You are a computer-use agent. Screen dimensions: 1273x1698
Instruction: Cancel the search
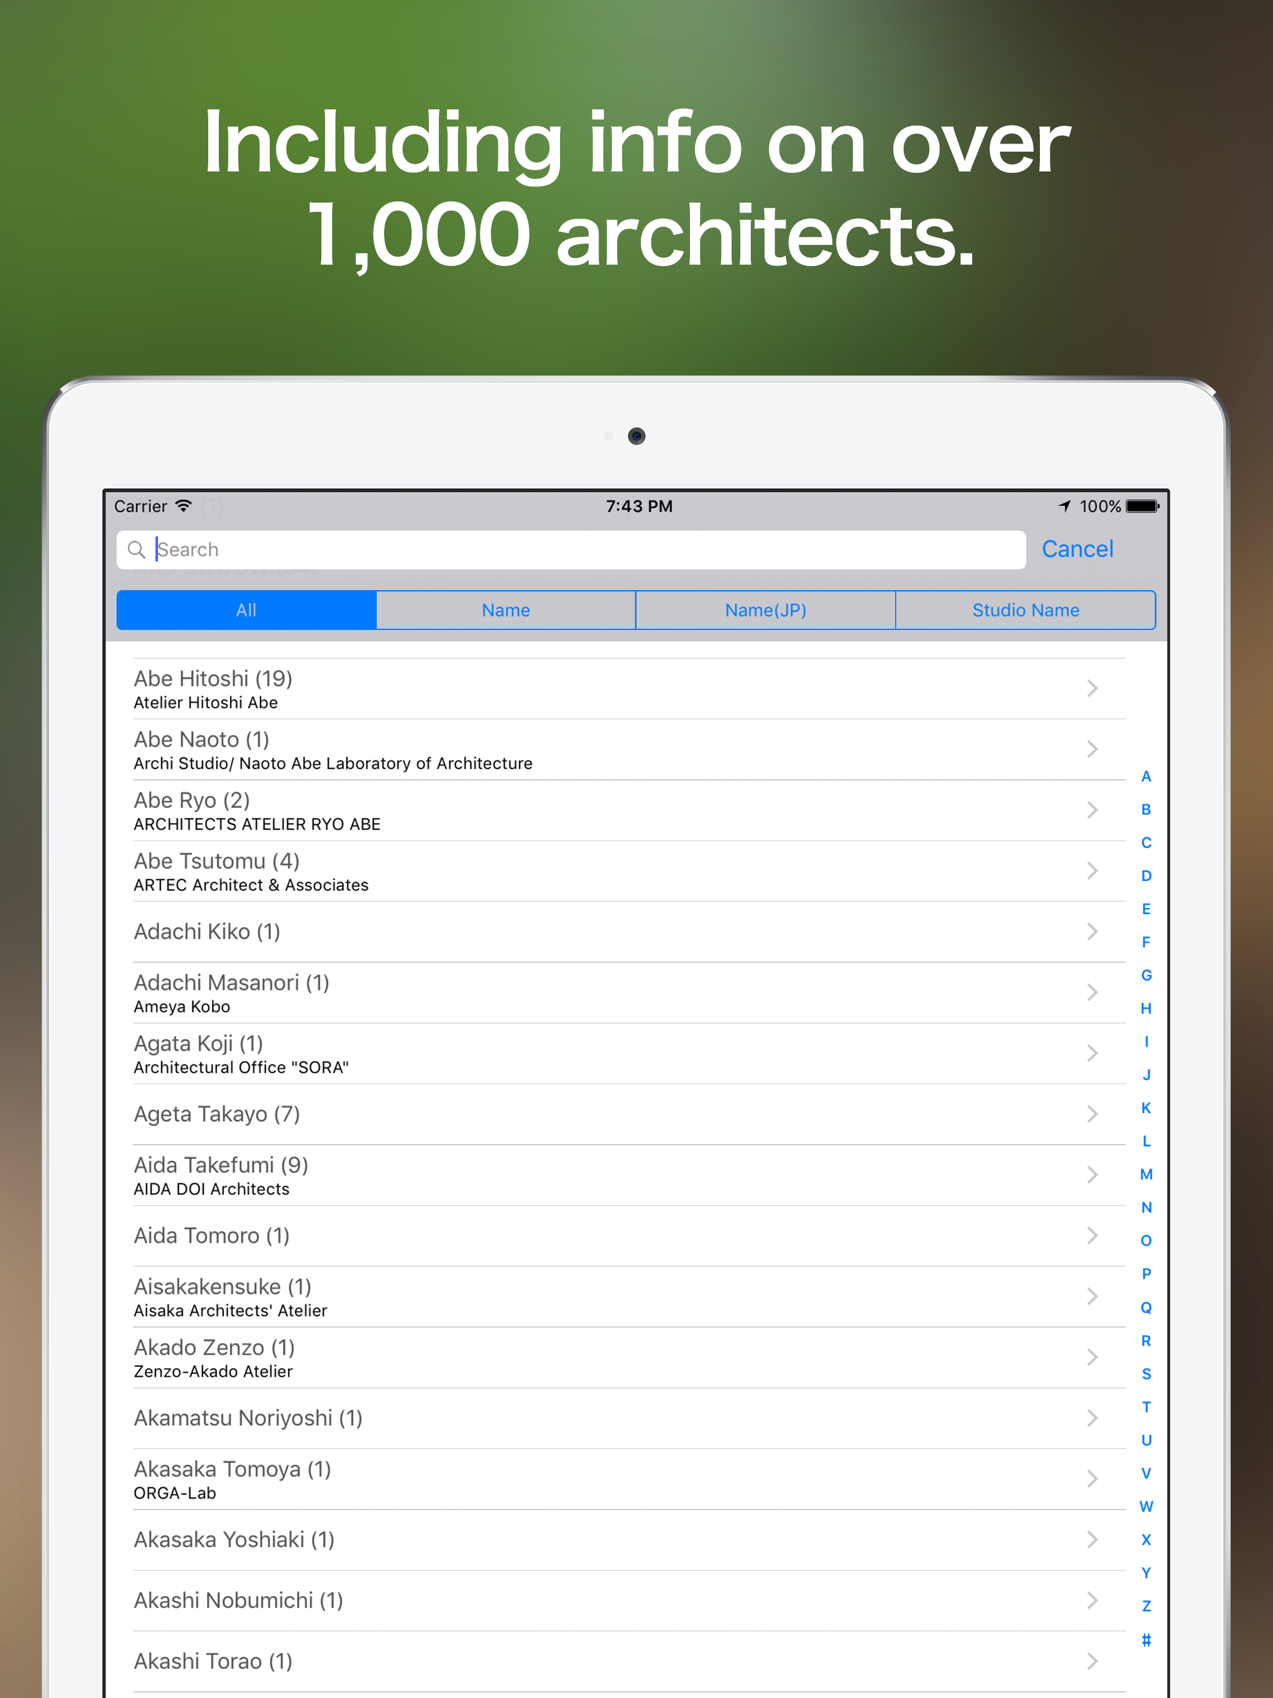[1077, 549]
